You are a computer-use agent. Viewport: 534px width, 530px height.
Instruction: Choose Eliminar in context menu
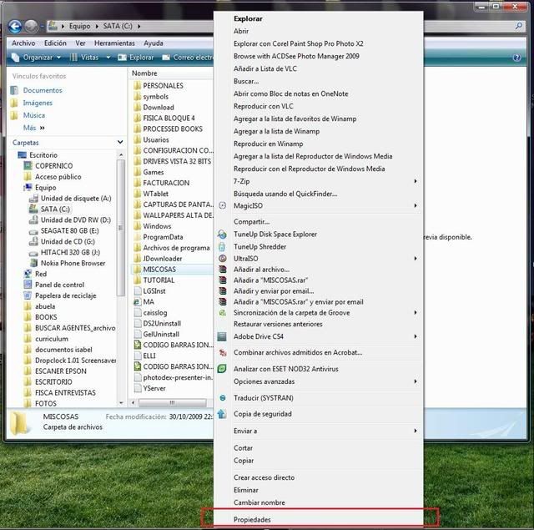tap(319, 490)
